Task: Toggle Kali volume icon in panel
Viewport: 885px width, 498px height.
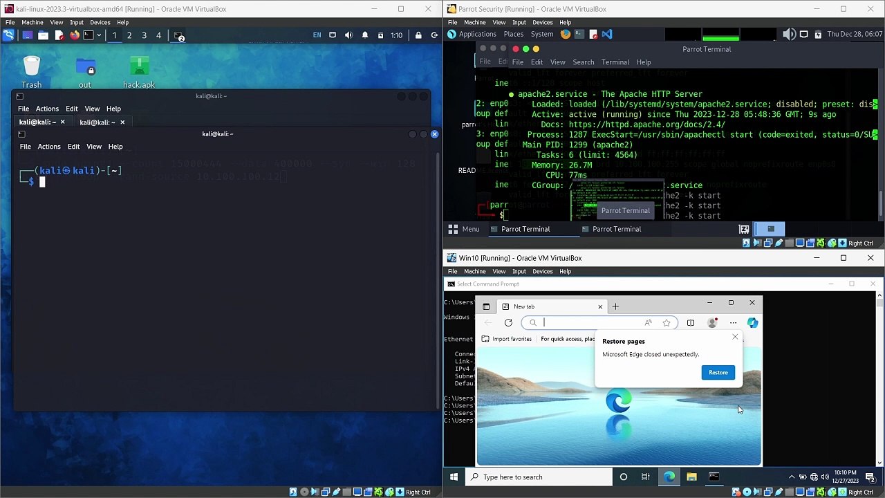Action: pyautogui.click(x=348, y=35)
